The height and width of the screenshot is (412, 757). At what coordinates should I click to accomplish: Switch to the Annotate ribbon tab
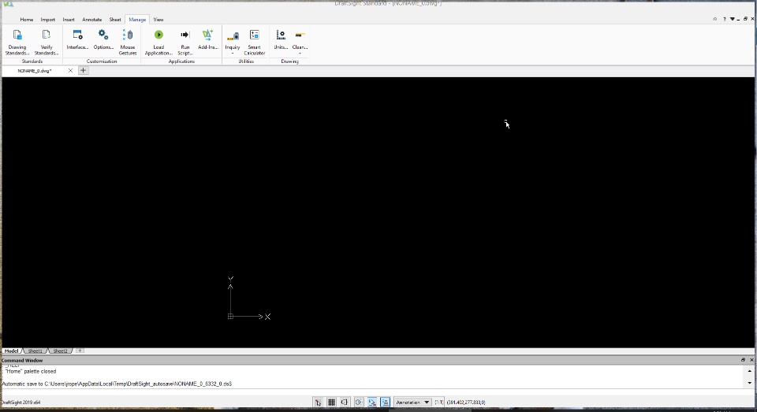tap(91, 20)
